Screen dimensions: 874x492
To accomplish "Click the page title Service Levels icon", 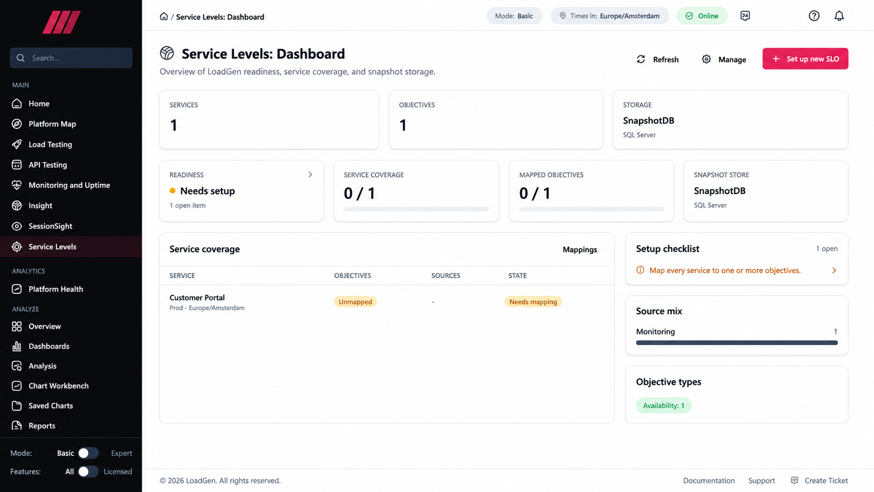I will 167,53.
